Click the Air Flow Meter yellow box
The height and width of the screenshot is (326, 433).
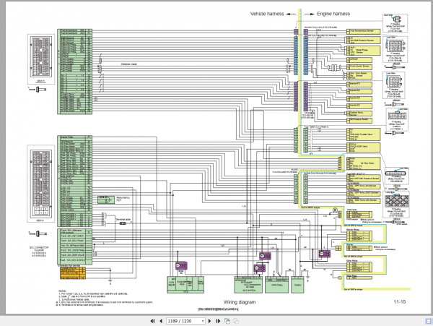(364, 163)
